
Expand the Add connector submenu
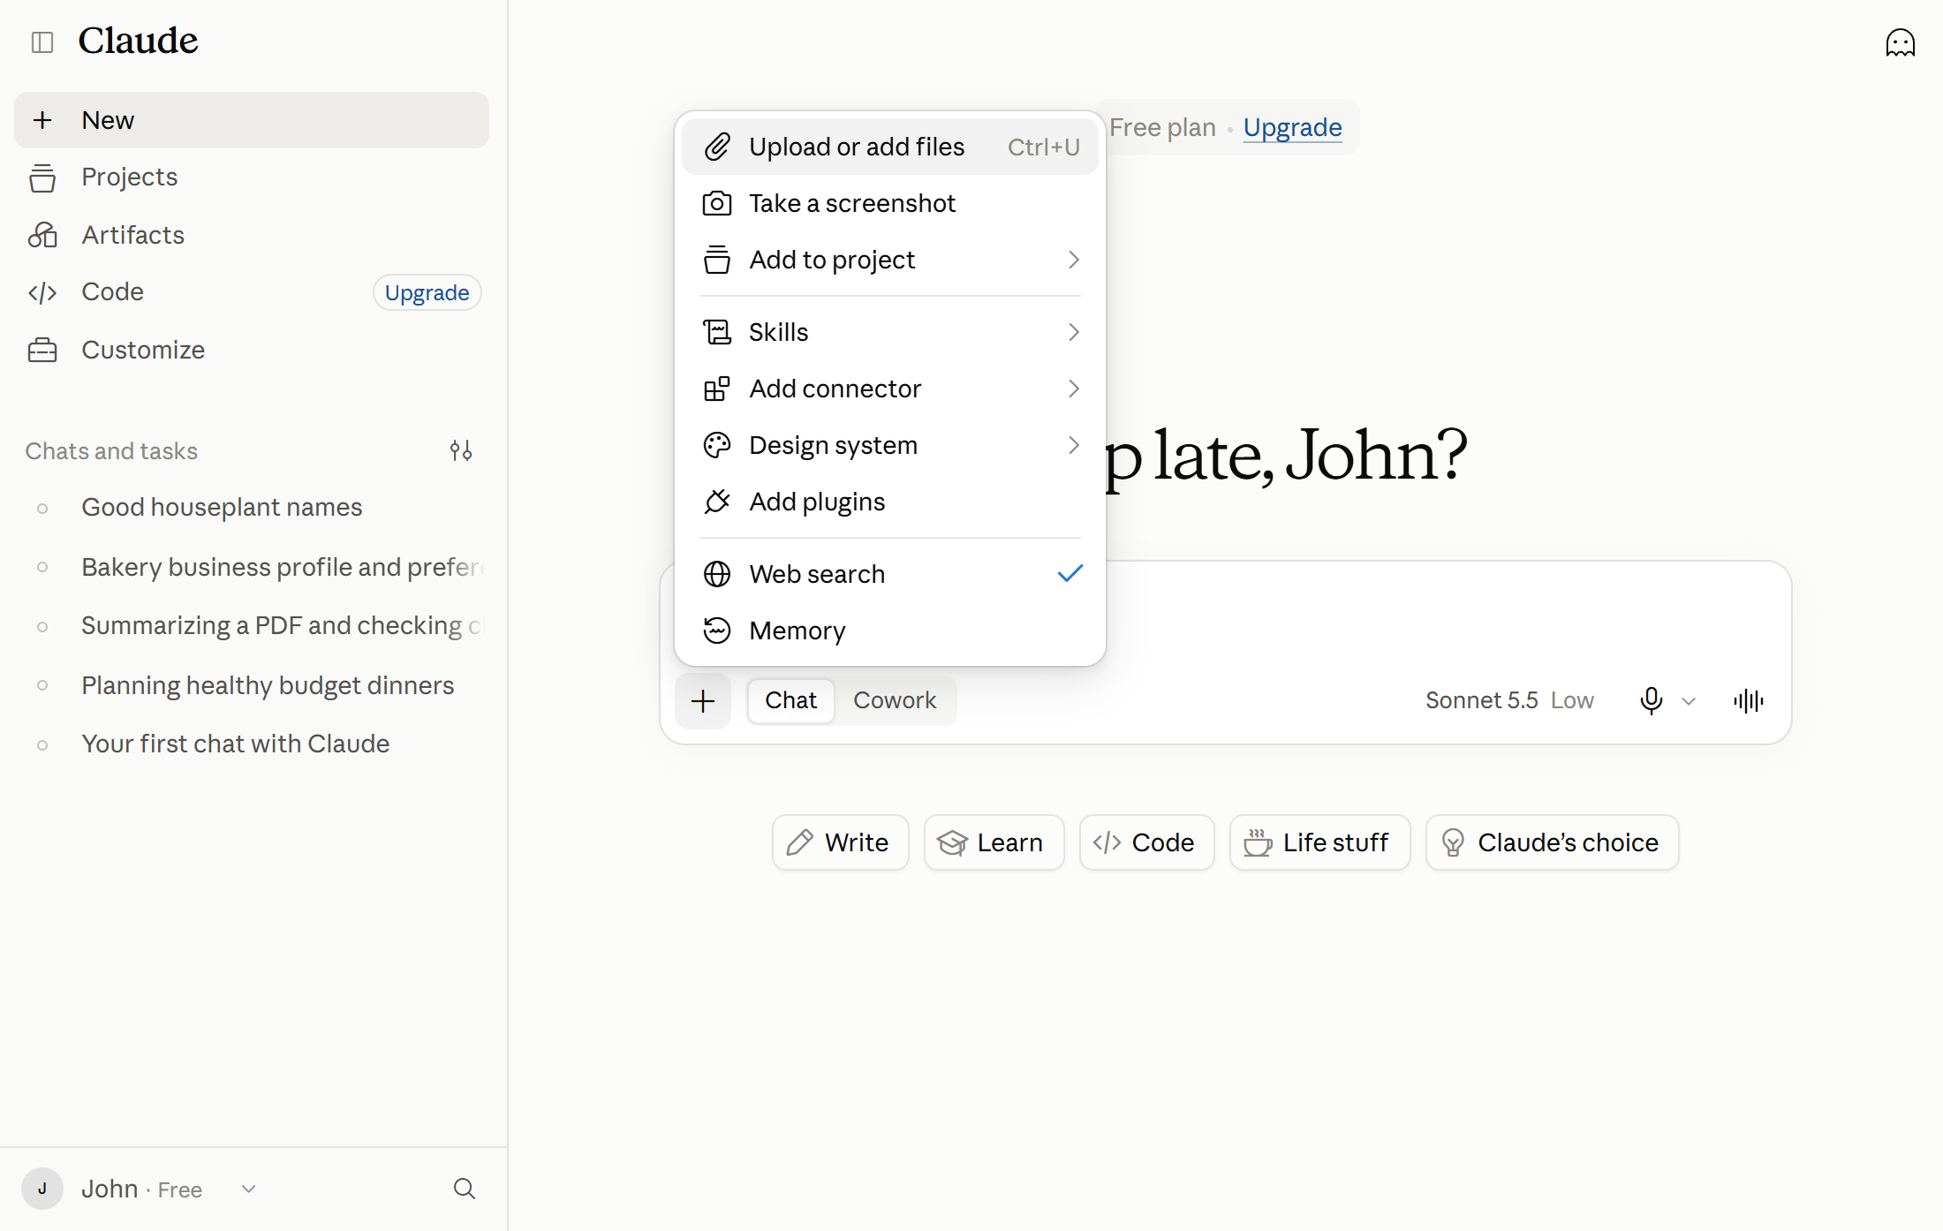pos(889,389)
